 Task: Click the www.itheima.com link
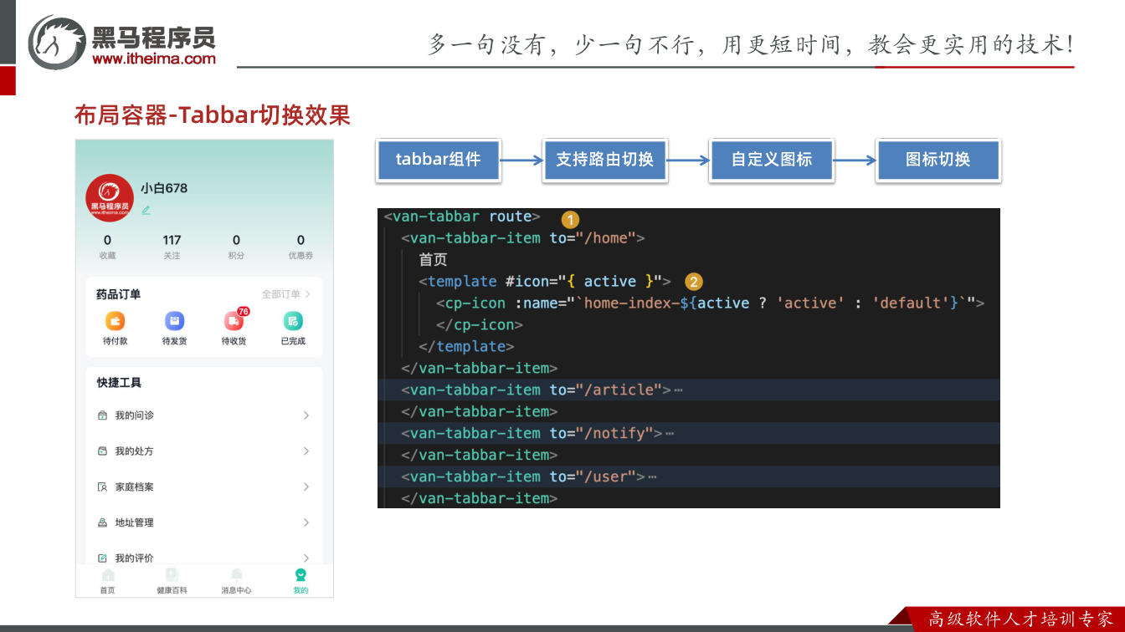coord(154,59)
